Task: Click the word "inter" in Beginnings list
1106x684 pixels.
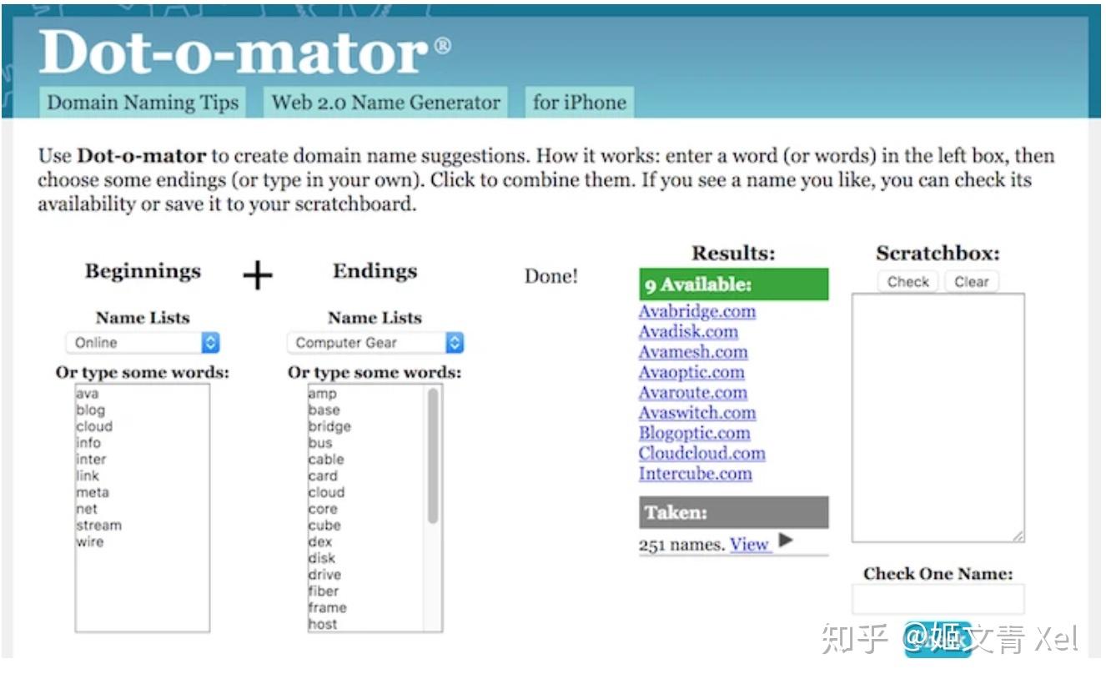Action: (x=91, y=460)
